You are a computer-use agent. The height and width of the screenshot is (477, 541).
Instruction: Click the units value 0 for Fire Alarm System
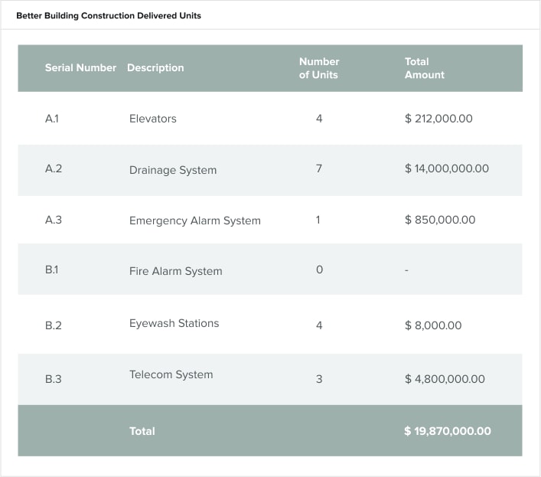click(x=320, y=270)
